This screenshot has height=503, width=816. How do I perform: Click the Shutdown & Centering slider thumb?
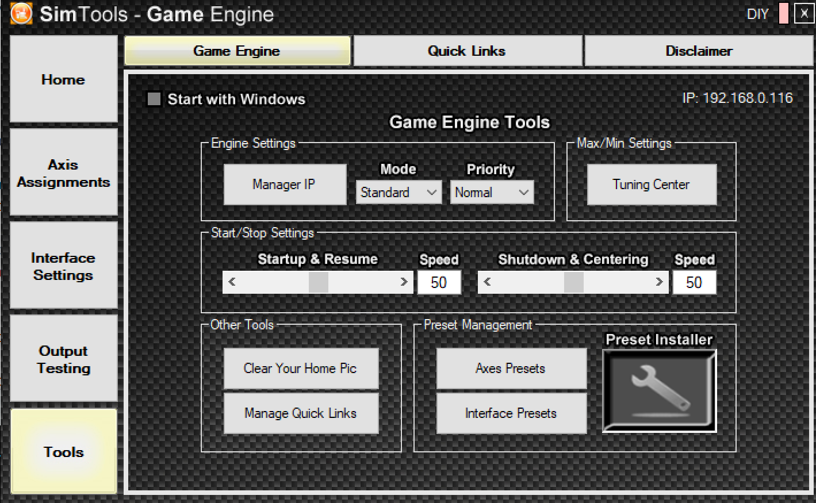click(573, 282)
